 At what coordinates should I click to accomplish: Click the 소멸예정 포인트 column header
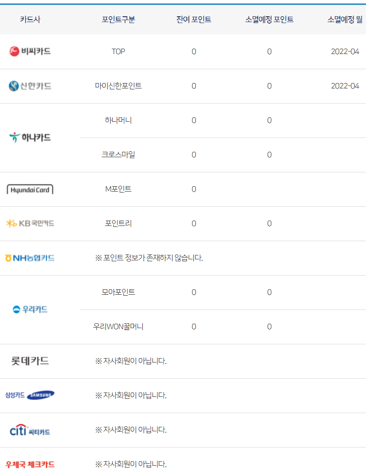point(269,19)
